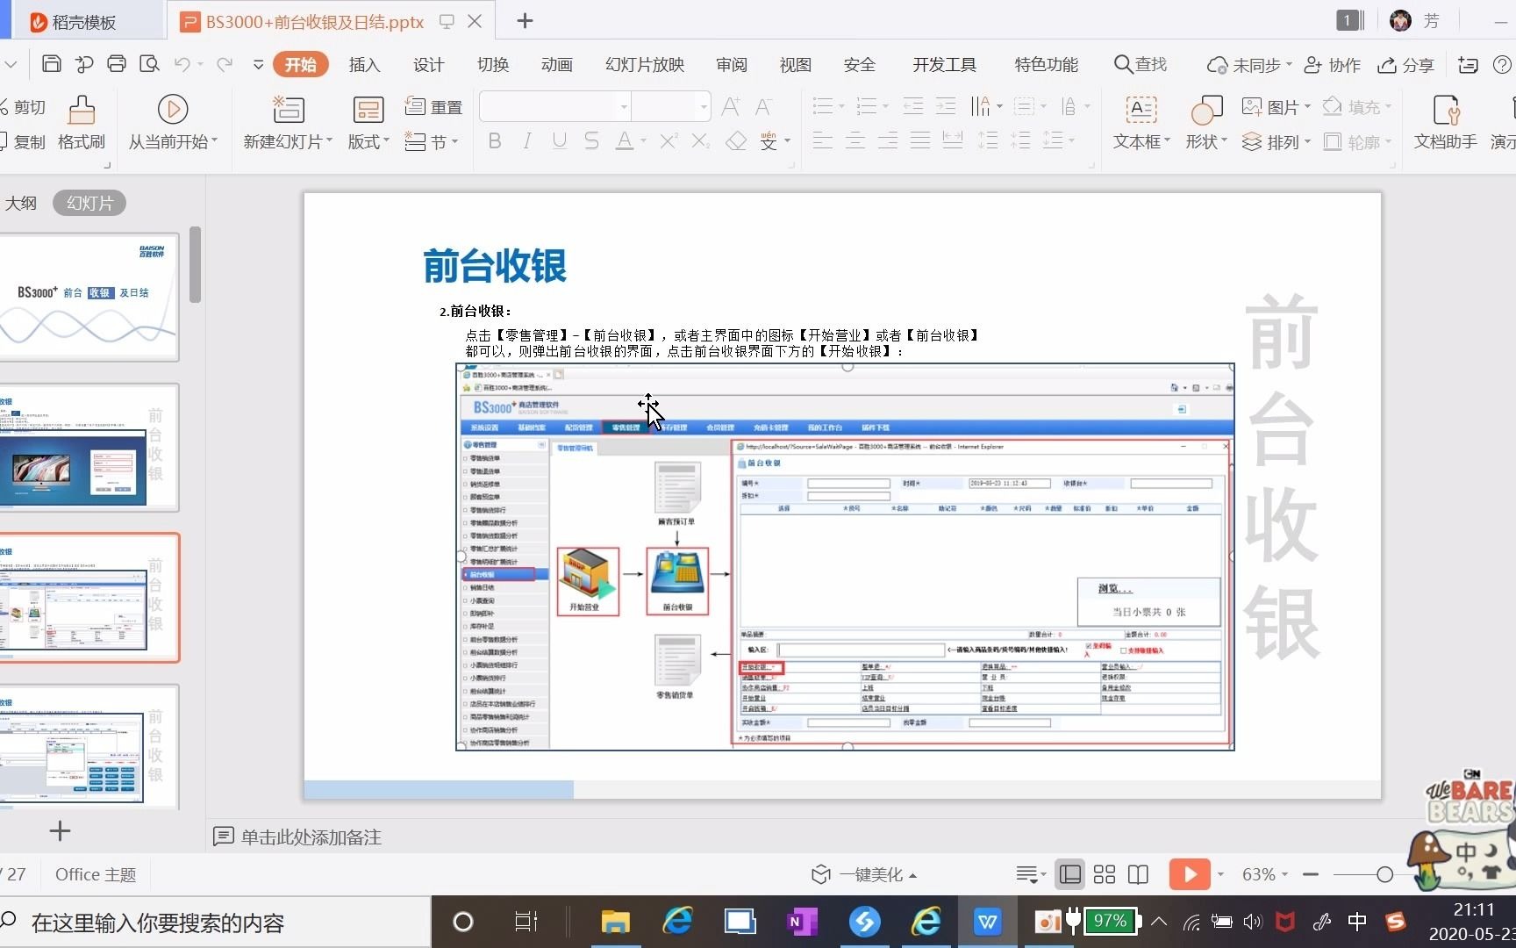Undo the last action
1516x948 pixels.
click(x=182, y=64)
